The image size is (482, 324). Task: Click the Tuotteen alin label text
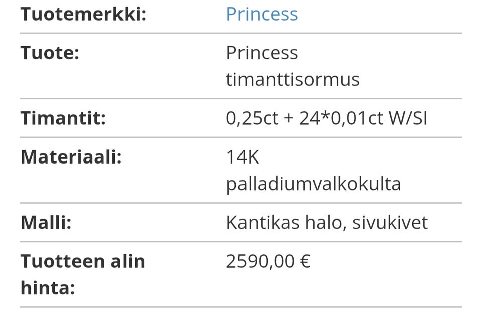[82, 261]
